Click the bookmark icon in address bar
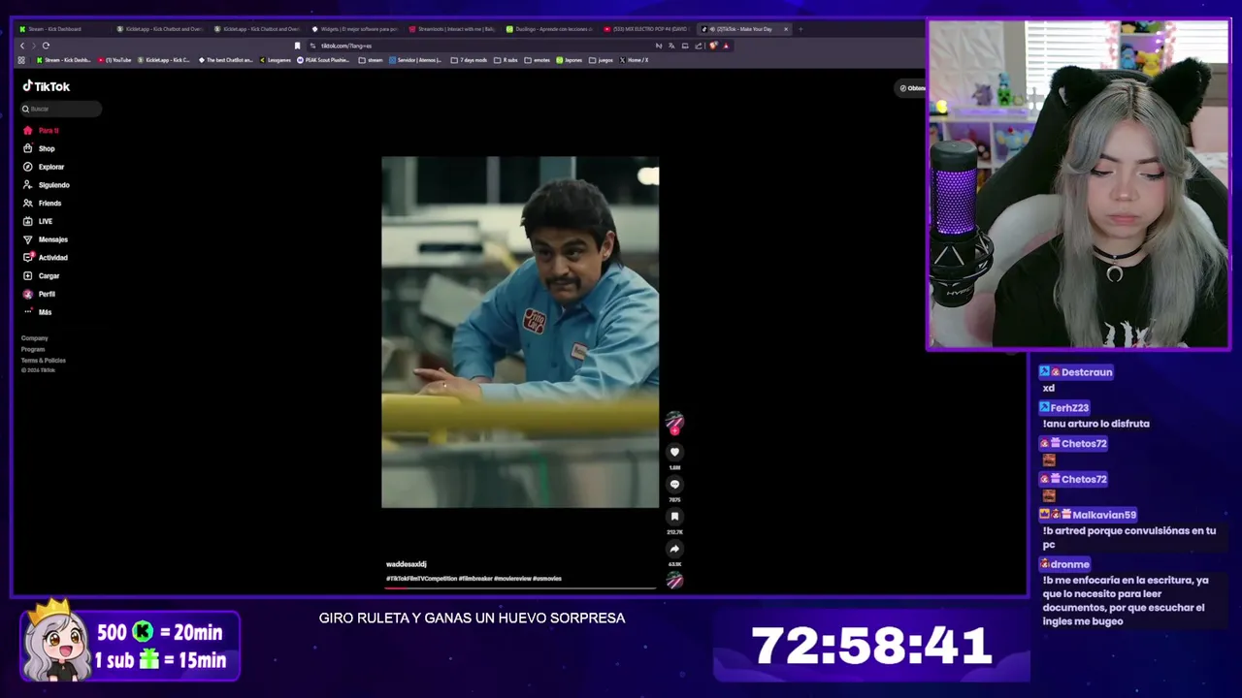This screenshot has height=698, width=1242. pos(297,46)
